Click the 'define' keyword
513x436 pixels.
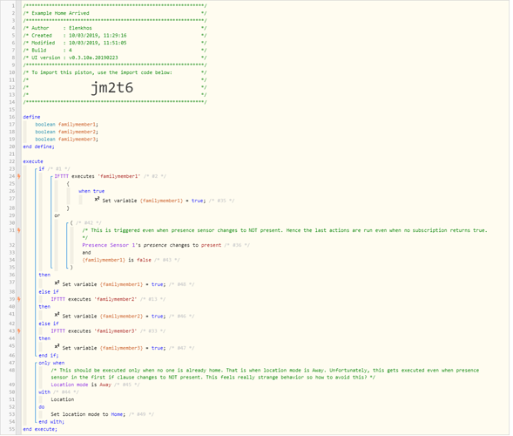click(31, 117)
